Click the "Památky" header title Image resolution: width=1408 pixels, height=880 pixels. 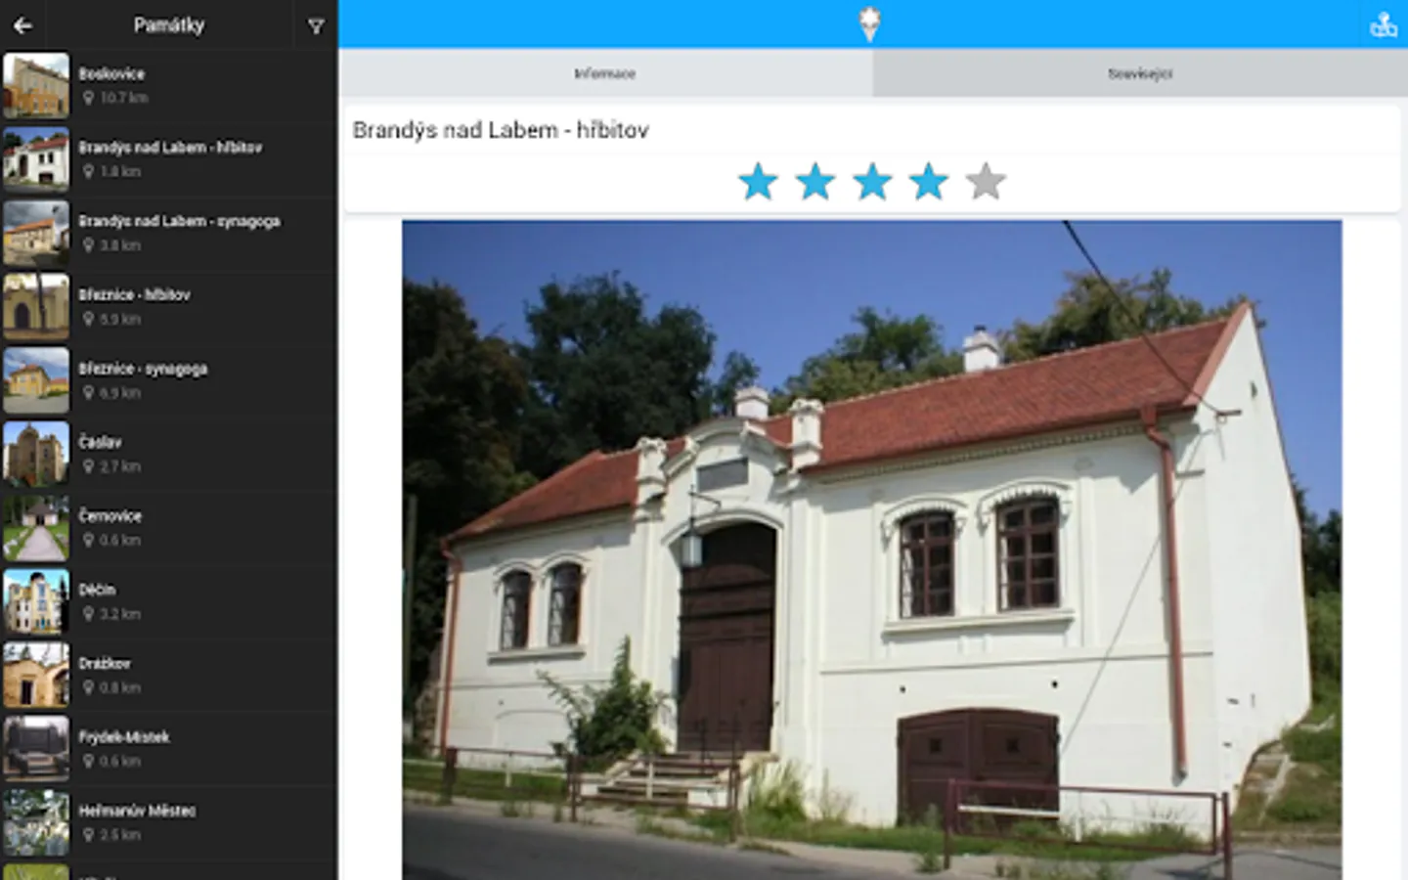click(x=169, y=25)
